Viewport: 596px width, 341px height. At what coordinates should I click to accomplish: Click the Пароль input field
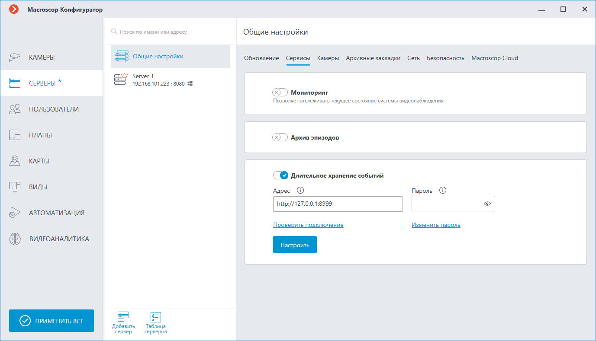click(453, 204)
